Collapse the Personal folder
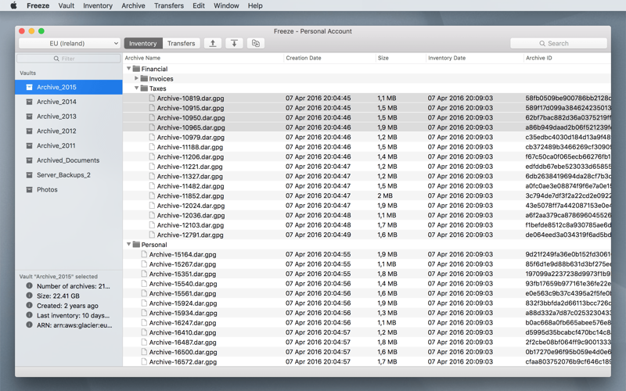 click(129, 244)
